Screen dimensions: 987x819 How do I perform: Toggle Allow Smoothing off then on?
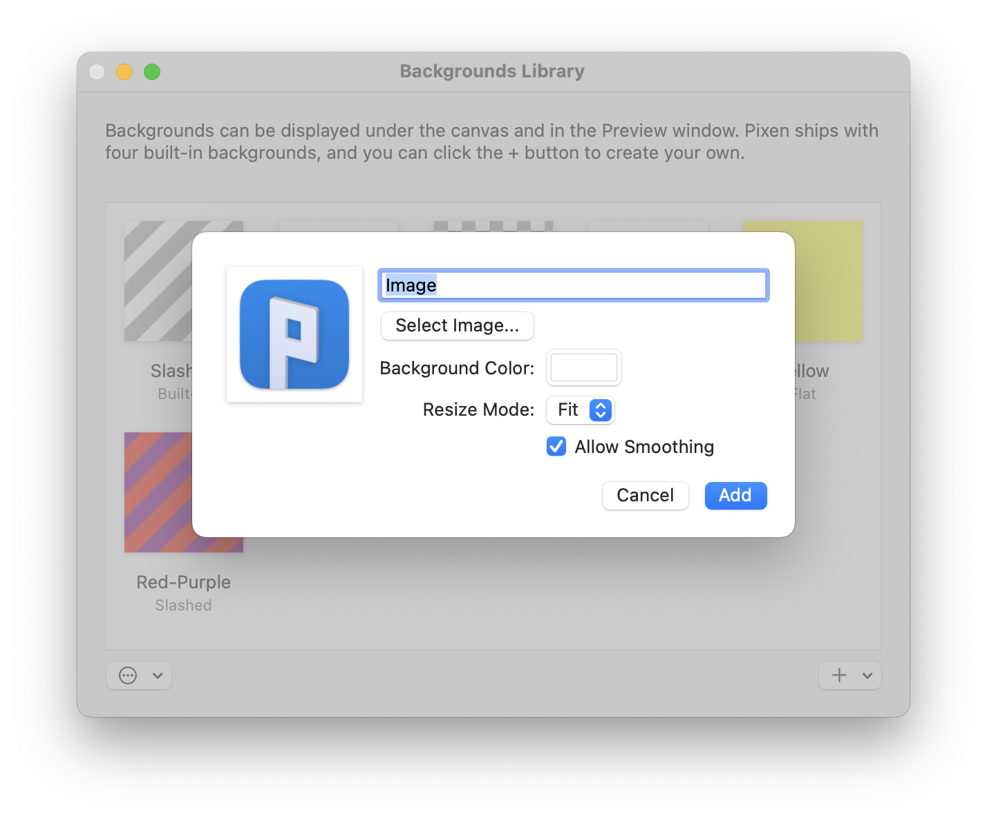(556, 447)
